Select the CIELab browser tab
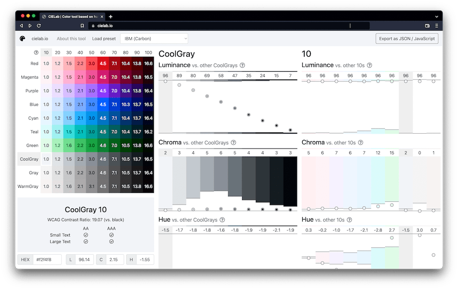Viewport: 458px width, 289px height. pos(72,17)
